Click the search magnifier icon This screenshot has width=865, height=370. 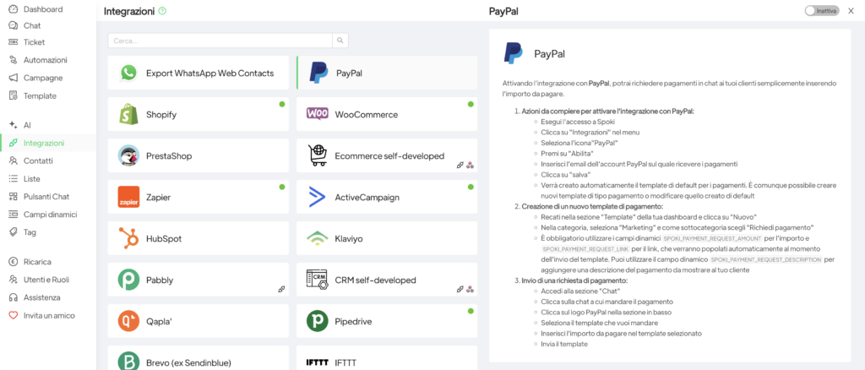[340, 40]
